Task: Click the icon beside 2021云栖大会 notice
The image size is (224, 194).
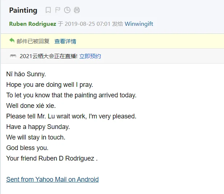Action: 13,56
